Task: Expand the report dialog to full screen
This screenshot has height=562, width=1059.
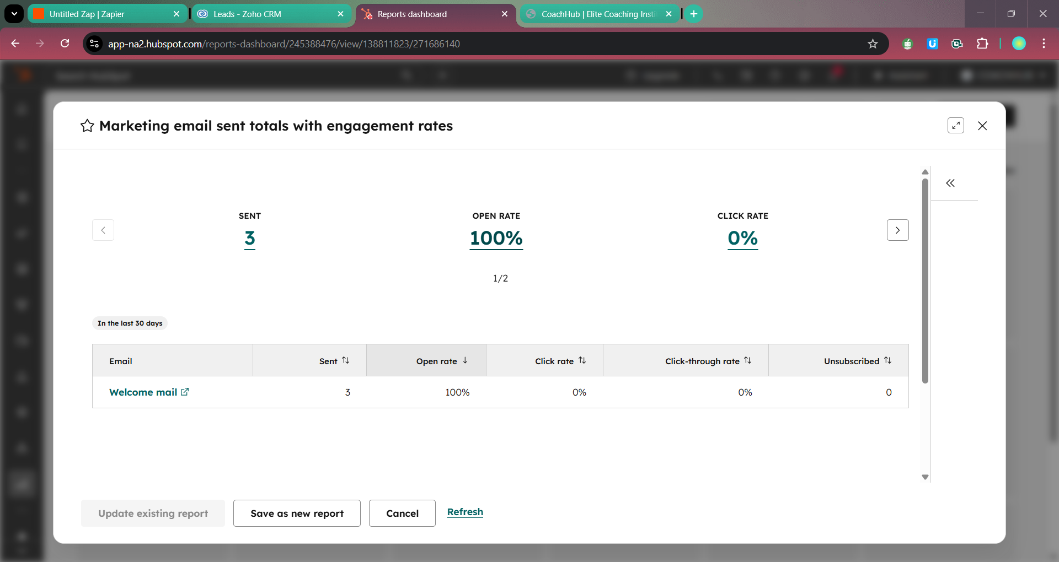Action: pyautogui.click(x=955, y=126)
